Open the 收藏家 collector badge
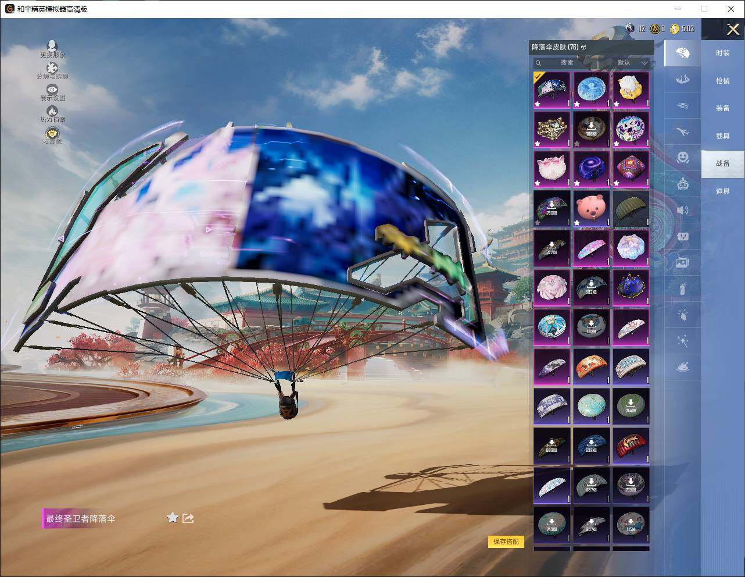The height and width of the screenshot is (577, 745). point(52,134)
